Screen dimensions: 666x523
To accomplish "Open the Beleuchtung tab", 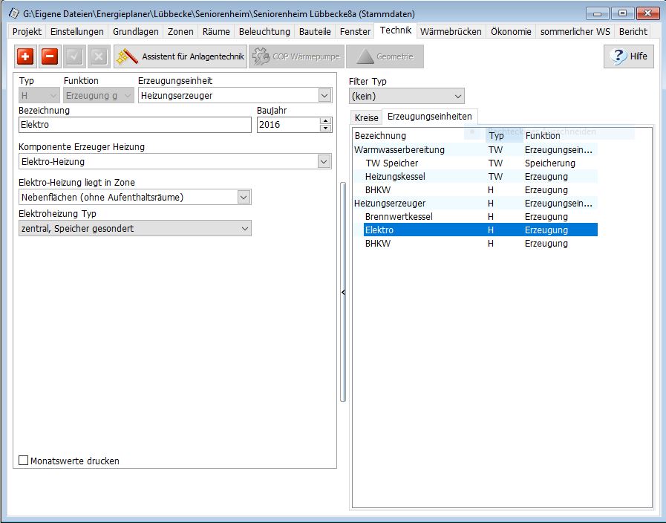I will [264, 31].
